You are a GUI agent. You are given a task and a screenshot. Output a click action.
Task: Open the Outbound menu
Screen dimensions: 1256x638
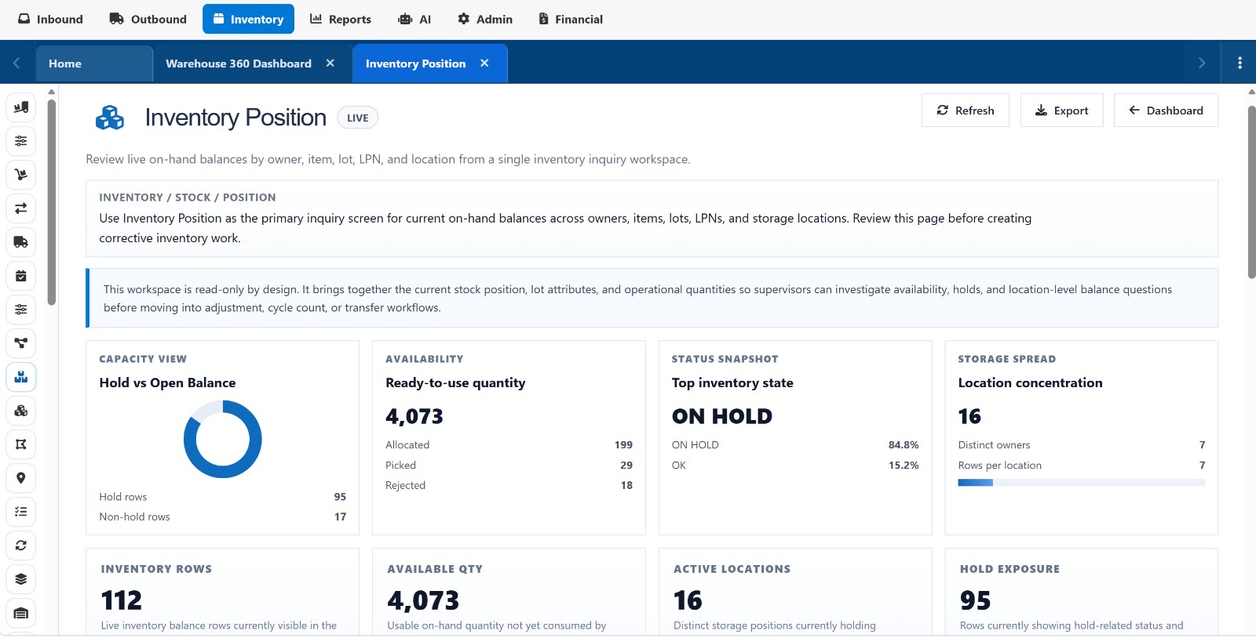pos(148,19)
